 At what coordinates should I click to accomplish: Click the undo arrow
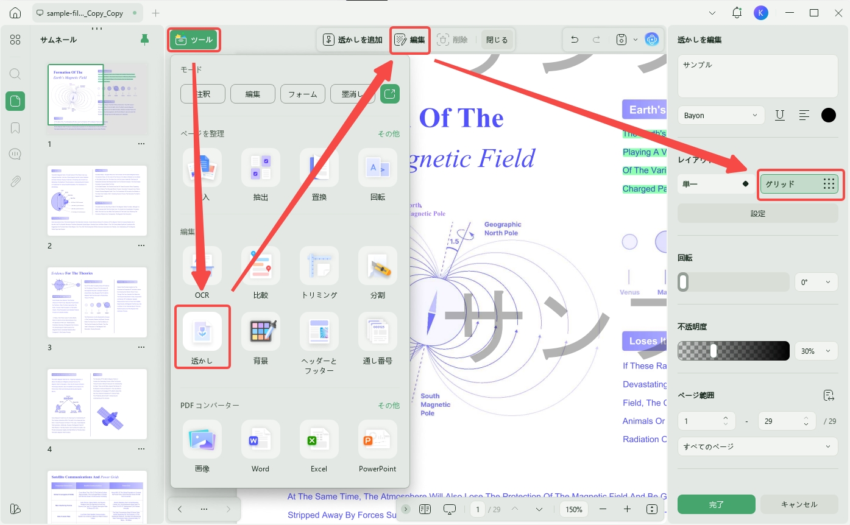coord(575,40)
